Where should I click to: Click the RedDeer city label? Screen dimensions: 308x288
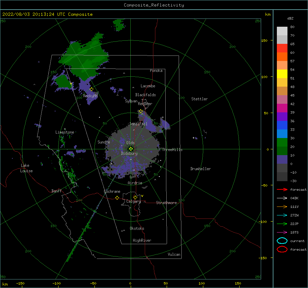tap(145, 104)
